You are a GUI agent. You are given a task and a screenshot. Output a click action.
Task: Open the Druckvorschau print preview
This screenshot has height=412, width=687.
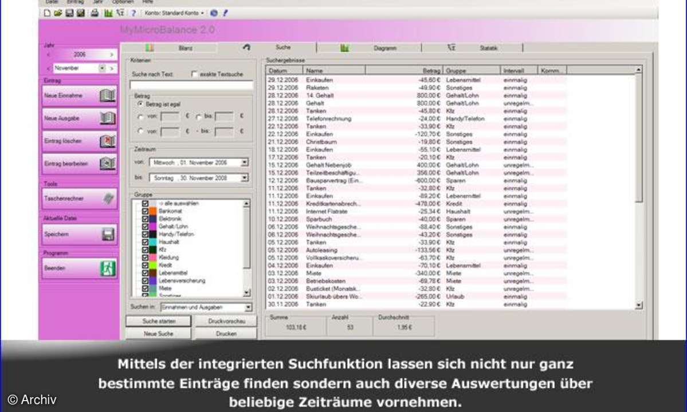[226, 321]
